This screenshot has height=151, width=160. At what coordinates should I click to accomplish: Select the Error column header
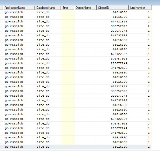point(67,8)
